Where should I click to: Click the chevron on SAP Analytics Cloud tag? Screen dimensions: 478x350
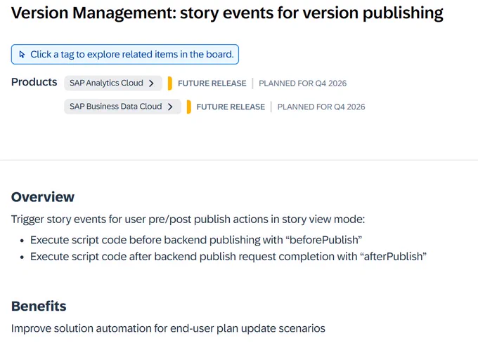pos(152,83)
